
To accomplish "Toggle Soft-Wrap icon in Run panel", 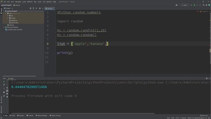I will (x=7, y=88).
